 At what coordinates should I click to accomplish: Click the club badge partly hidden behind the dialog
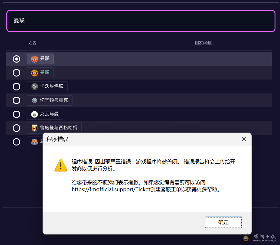click(x=34, y=142)
